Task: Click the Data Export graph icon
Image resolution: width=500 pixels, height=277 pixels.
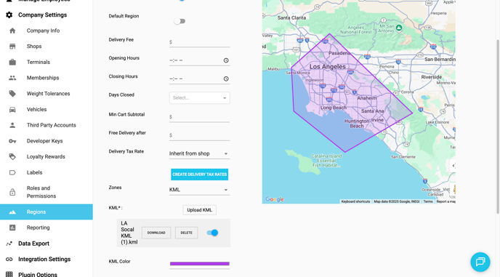Action: [x=9, y=244]
